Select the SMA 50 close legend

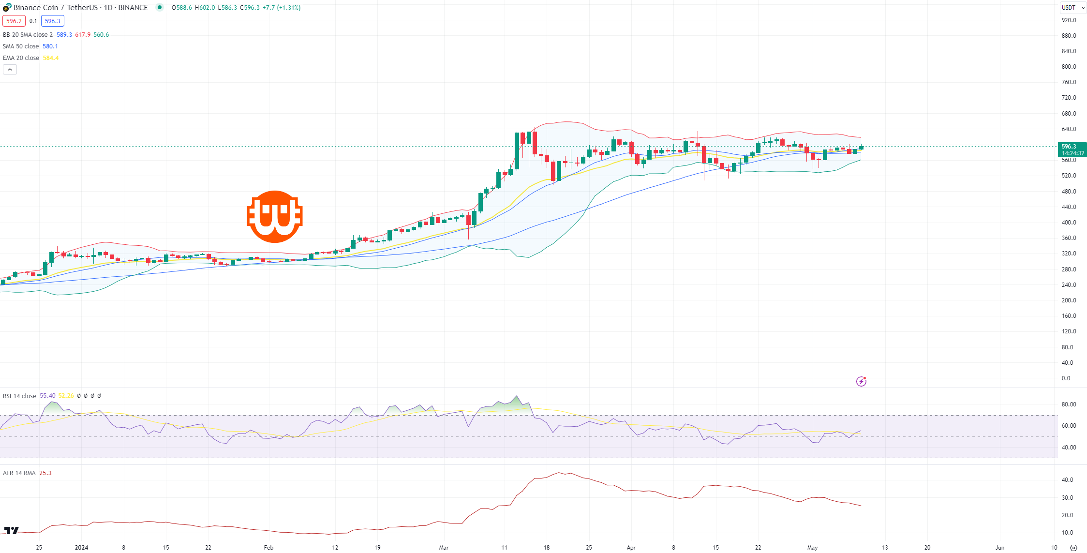click(21, 46)
